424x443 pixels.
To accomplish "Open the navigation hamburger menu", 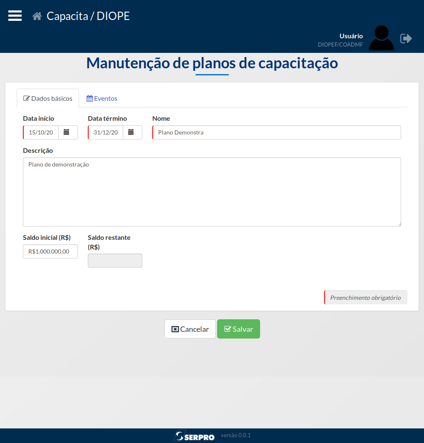I will 15,15.
